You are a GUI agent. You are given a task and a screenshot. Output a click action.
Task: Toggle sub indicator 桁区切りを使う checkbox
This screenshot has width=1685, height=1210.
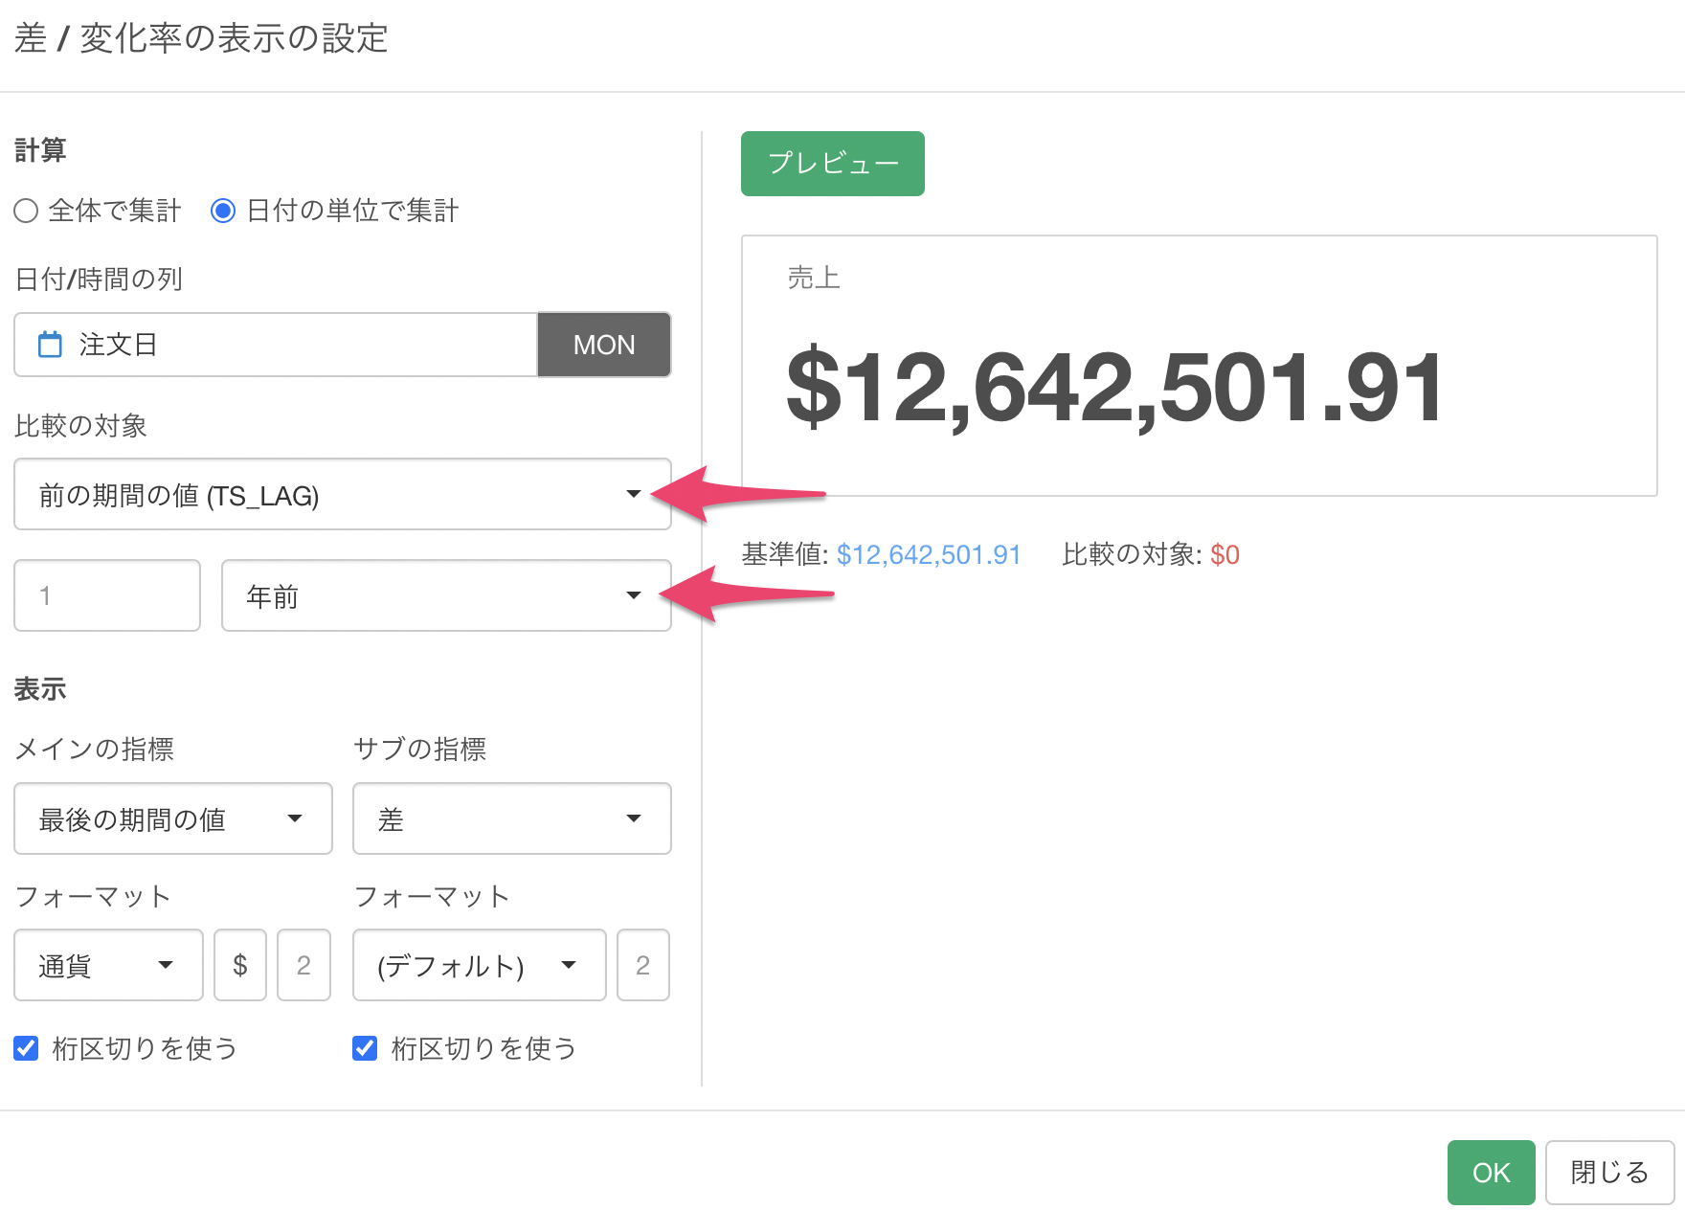coord(365,1048)
